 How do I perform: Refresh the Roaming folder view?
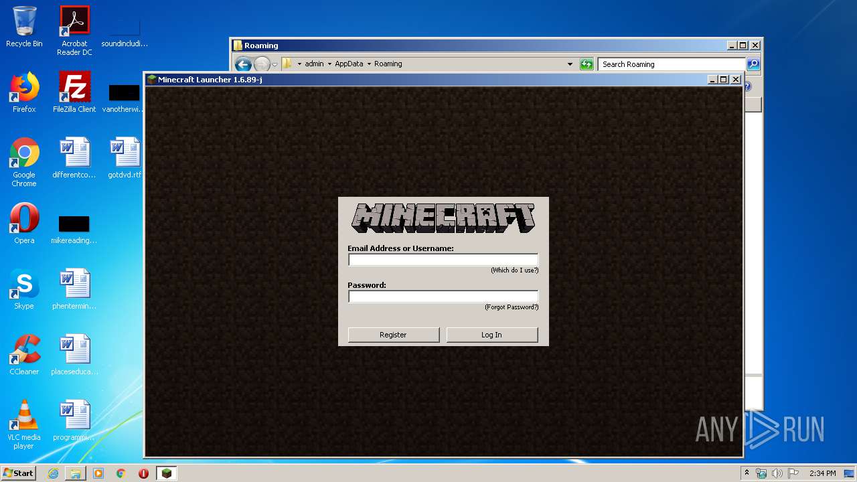click(x=587, y=64)
